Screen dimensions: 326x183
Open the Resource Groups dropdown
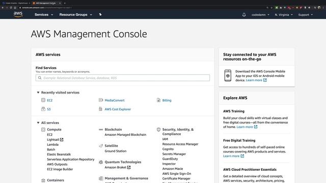76,15
